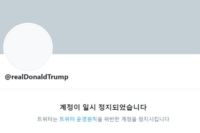Click the 운영원칙 word in the blue link

87,119
